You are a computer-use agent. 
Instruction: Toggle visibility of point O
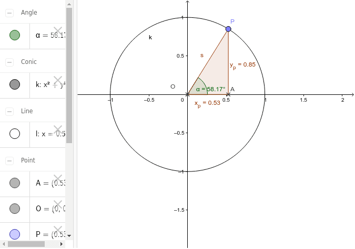15,209
